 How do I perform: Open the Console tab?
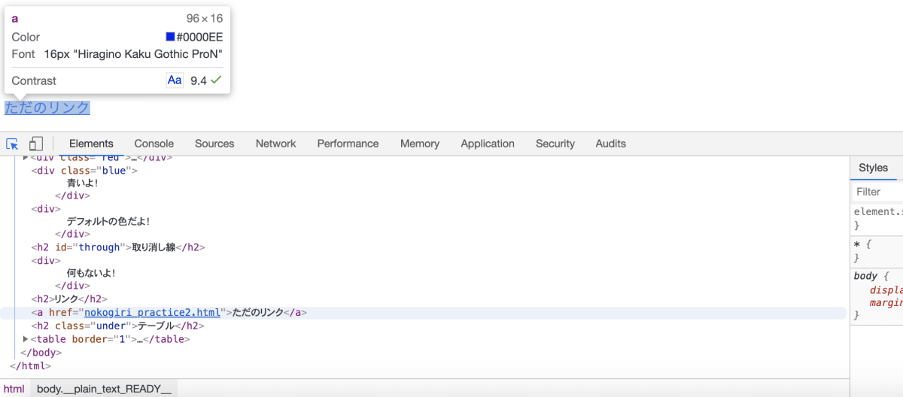tap(154, 144)
